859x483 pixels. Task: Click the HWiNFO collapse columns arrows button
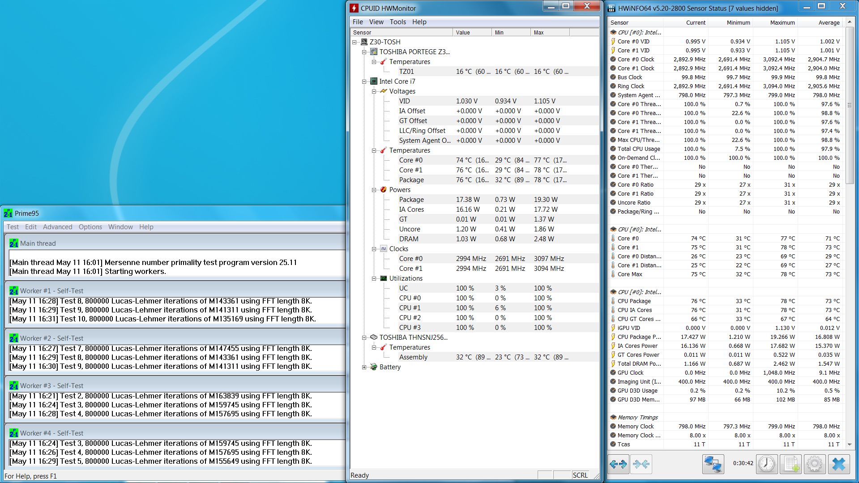641,464
